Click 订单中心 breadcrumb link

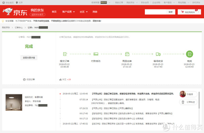click(19, 27)
